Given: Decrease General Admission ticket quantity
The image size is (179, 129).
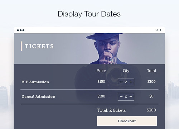Looking at the screenshot, I should click(121, 96).
